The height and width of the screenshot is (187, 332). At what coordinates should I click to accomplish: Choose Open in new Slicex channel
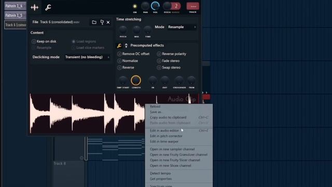(179, 166)
